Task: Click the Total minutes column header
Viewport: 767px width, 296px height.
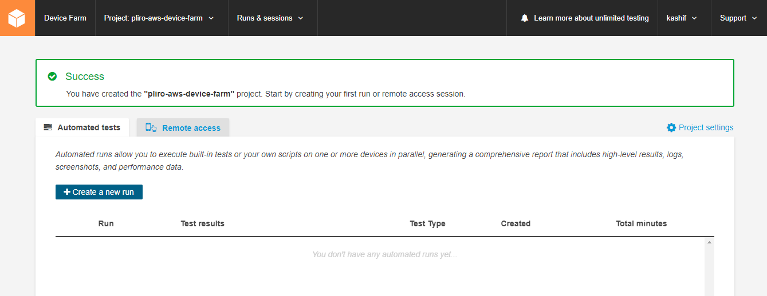Action: tap(641, 223)
